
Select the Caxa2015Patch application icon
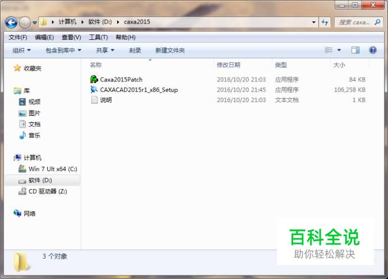pyautogui.click(x=94, y=79)
